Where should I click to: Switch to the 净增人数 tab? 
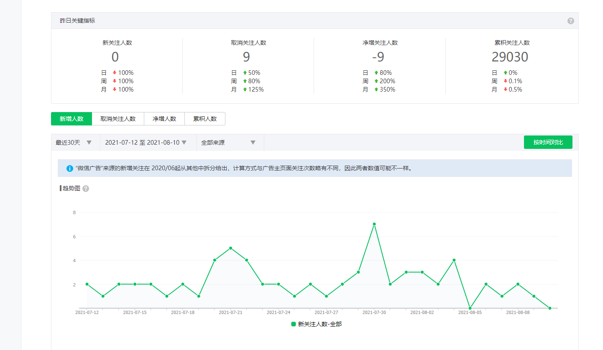(x=164, y=119)
